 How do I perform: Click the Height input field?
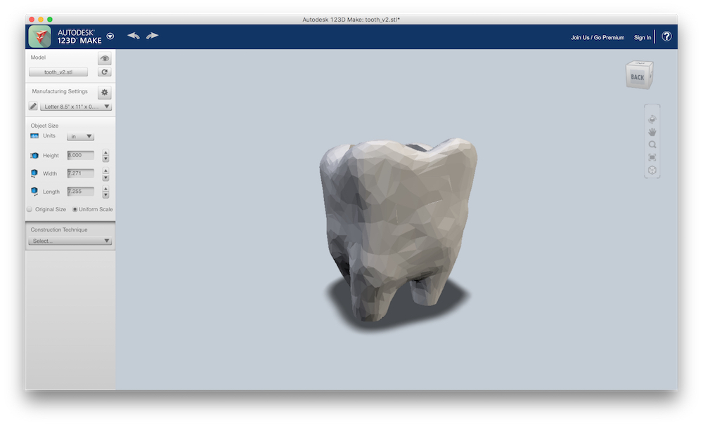[81, 155]
